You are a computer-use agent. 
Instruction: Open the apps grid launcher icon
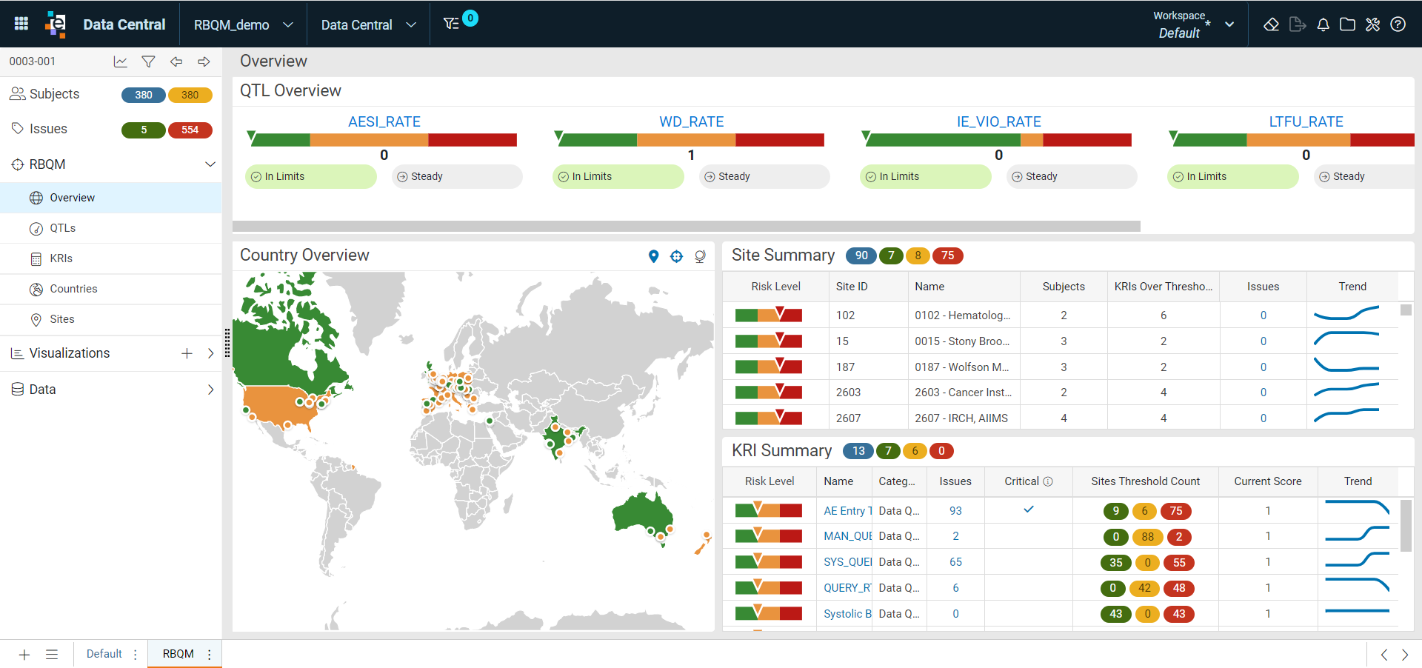pyautogui.click(x=21, y=24)
